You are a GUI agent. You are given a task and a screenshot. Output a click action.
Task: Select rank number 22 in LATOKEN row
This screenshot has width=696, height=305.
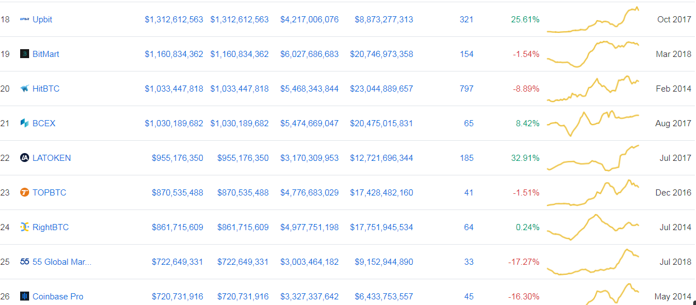point(5,158)
